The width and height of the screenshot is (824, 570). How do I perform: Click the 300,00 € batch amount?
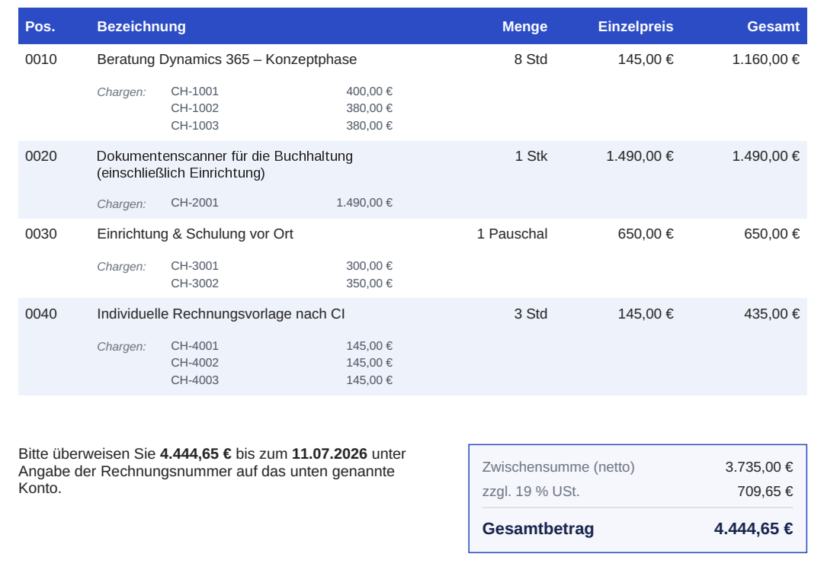click(369, 266)
